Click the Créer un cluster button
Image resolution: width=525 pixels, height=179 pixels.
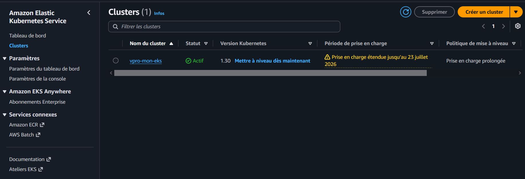[484, 12]
